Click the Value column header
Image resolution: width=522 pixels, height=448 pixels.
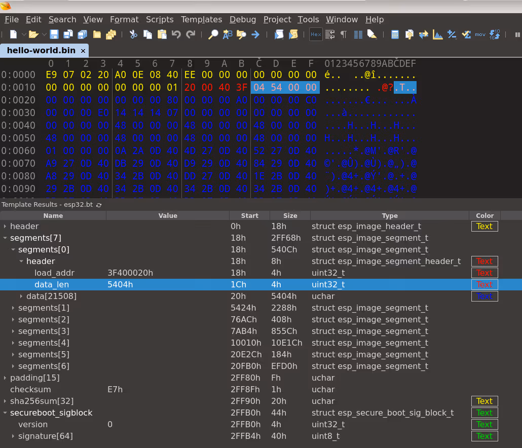click(168, 215)
